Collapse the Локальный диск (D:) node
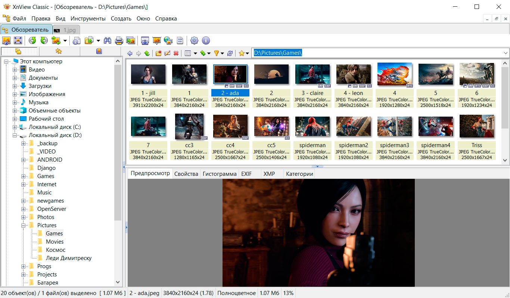The height and width of the screenshot is (298, 510). pyautogui.click(x=15, y=135)
